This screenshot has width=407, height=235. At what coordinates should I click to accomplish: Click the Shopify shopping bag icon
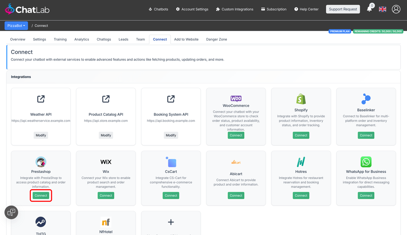tap(301, 99)
